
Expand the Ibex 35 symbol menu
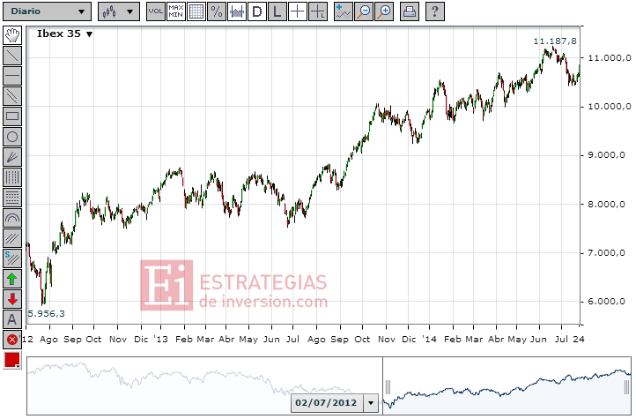[89, 34]
